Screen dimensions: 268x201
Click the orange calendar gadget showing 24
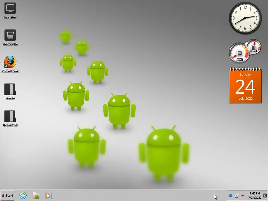coord(245,85)
